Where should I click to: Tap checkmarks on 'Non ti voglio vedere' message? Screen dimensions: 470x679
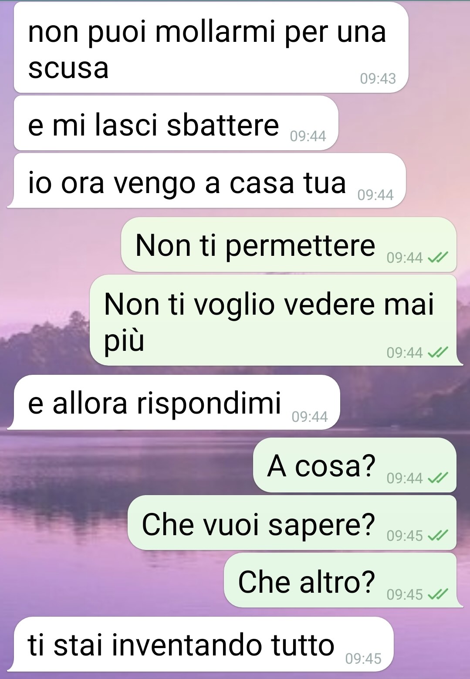tap(437, 353)
